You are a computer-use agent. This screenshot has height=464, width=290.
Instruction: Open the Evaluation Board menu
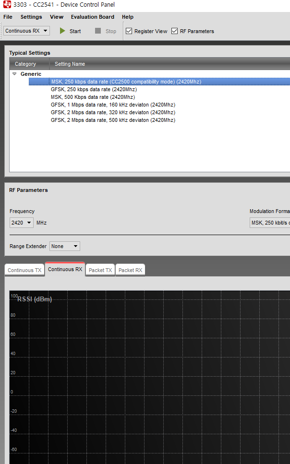92,17
